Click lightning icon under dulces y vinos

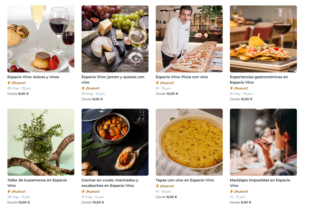[9, 83]
